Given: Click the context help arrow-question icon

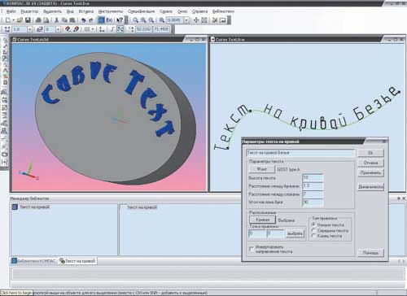Looking at the screenshot, I should (120, 20).
